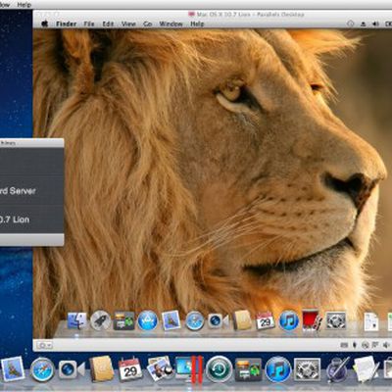392x392 pixels.
Task: Click the speaker icon in Parallels status bar
Action: [386, 345]
